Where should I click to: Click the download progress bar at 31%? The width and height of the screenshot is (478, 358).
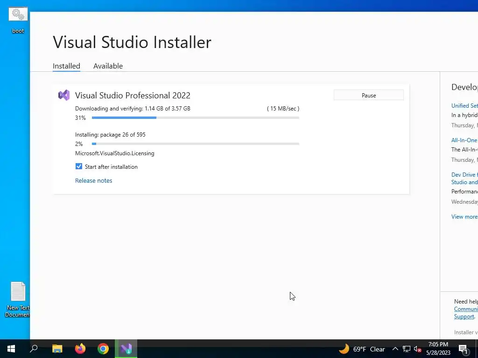pos(196,117)
